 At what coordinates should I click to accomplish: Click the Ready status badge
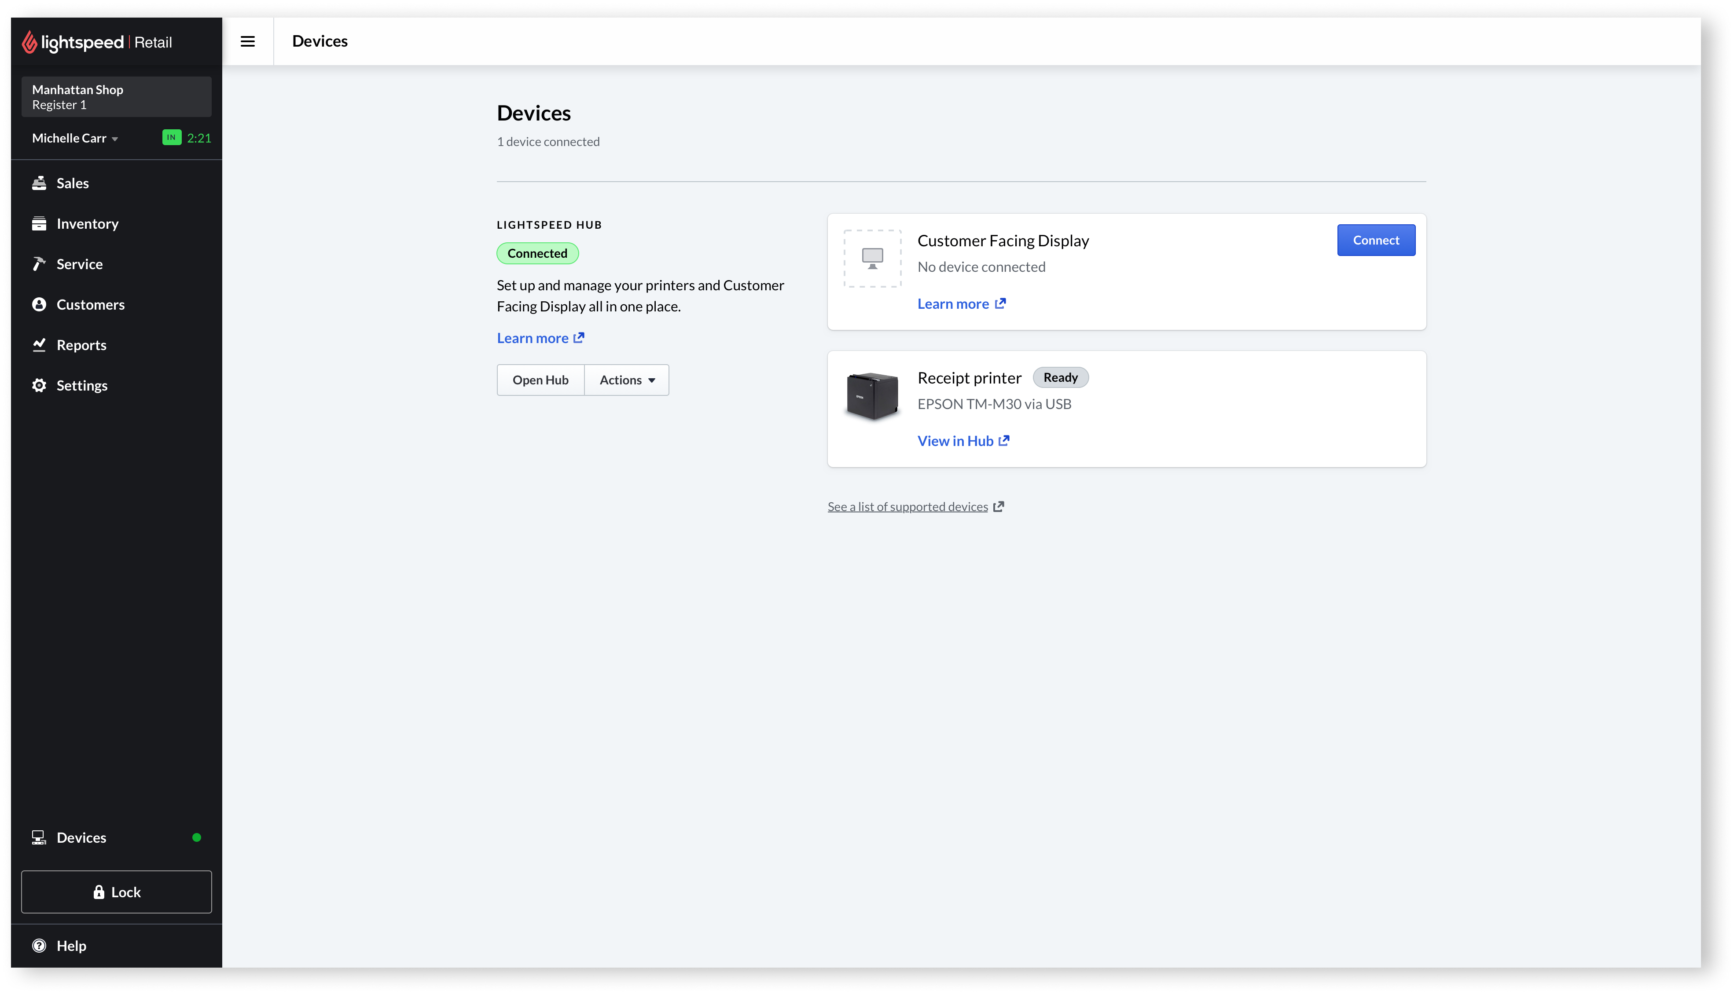tap(1061, 377)
